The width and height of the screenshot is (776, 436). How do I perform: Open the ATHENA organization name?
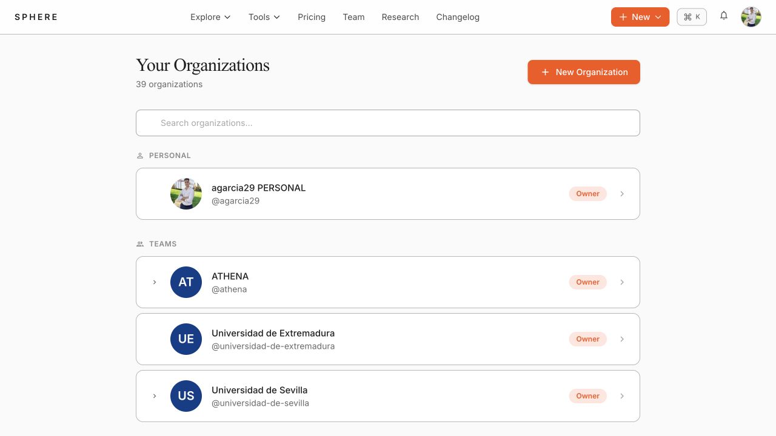pyautogui.click(x=230, y=276)
